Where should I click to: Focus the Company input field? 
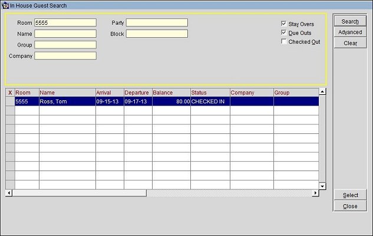pos(65,55)
